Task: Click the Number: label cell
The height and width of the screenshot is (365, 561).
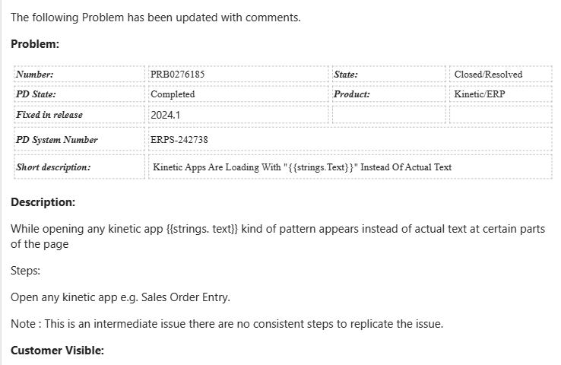Action: tap(35, 75)
